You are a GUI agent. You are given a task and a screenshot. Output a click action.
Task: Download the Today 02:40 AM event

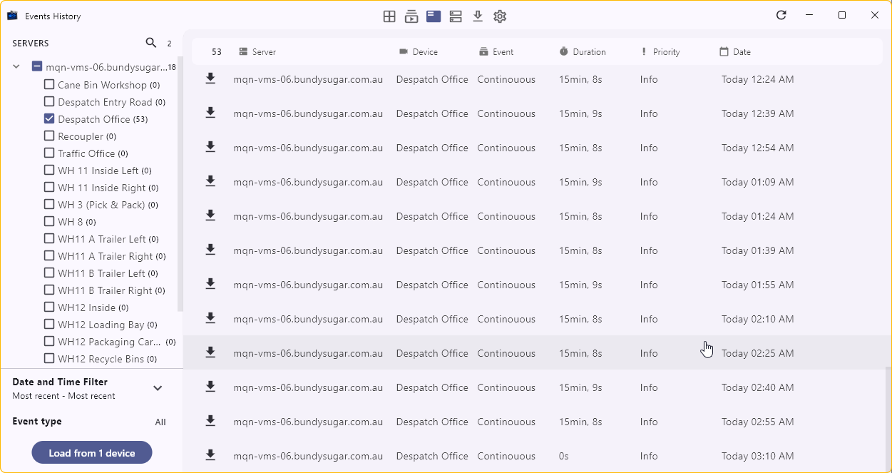coord(210,387)
